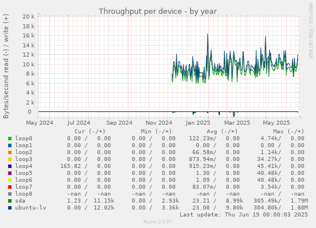
Task: Click the loop2 orange legend swatch
Action: tap(10, 152)
